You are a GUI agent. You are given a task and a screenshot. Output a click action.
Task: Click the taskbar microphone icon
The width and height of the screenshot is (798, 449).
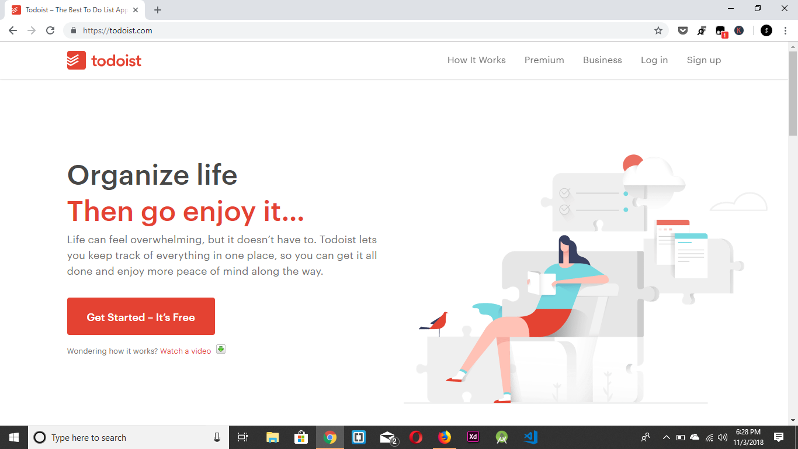coord(217,437)
